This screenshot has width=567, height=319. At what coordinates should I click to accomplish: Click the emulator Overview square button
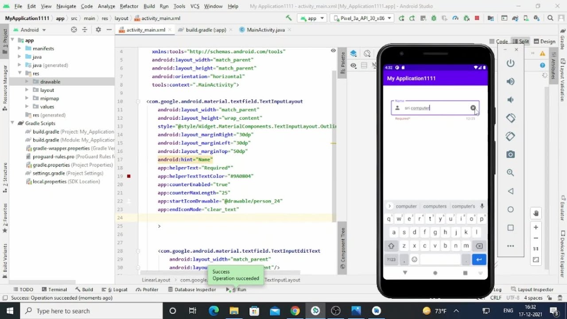coord(511,228)
